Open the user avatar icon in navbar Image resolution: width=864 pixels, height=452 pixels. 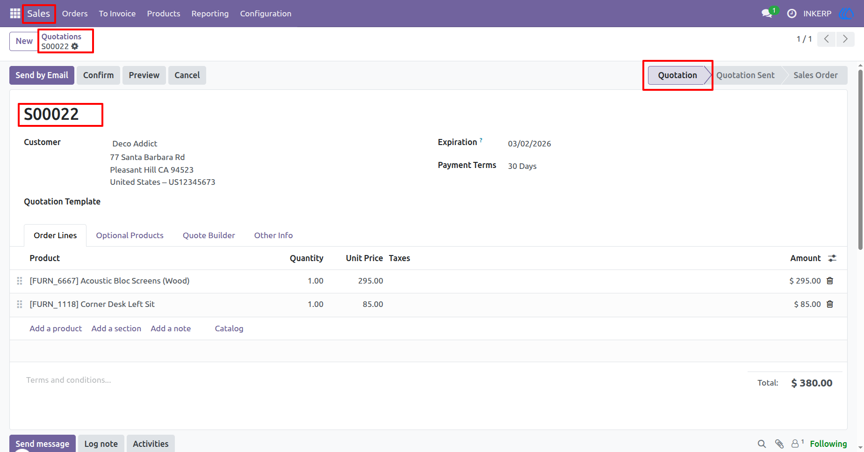point(846,14)
